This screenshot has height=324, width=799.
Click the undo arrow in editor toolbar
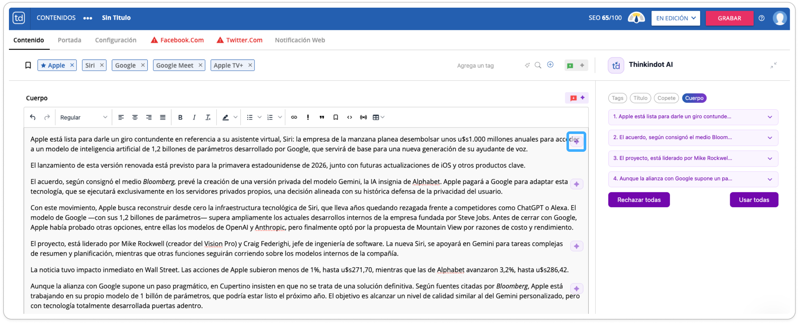coord(33,117)
